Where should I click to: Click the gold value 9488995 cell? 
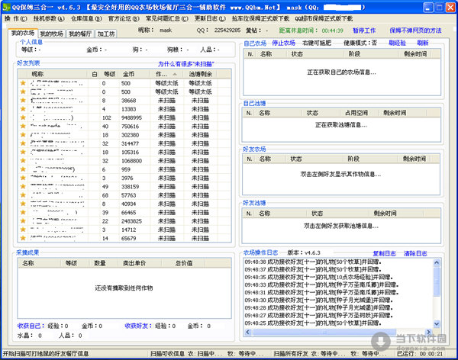coord(131,117)
